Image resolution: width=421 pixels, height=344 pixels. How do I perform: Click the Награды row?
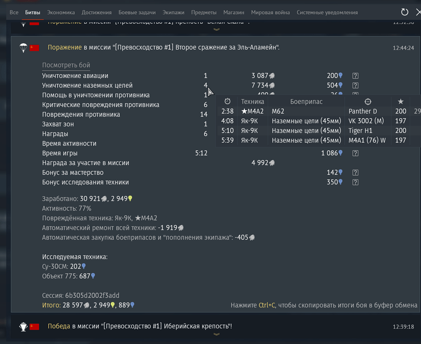125,134
